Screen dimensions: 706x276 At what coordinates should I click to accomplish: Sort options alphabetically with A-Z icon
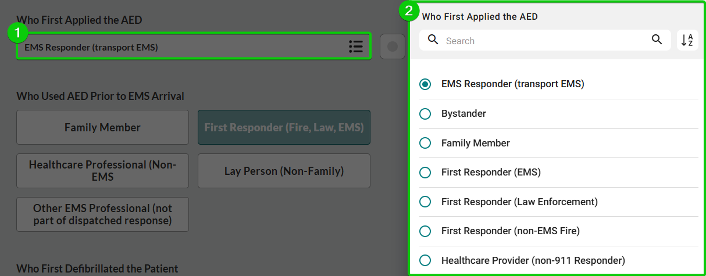(x=687, y=40)
